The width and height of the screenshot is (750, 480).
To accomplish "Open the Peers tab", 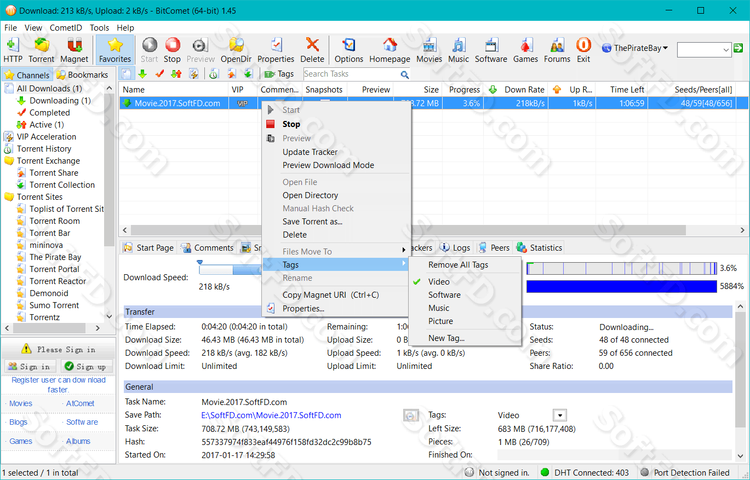I will pyautogui.click(x=494, y=248).
